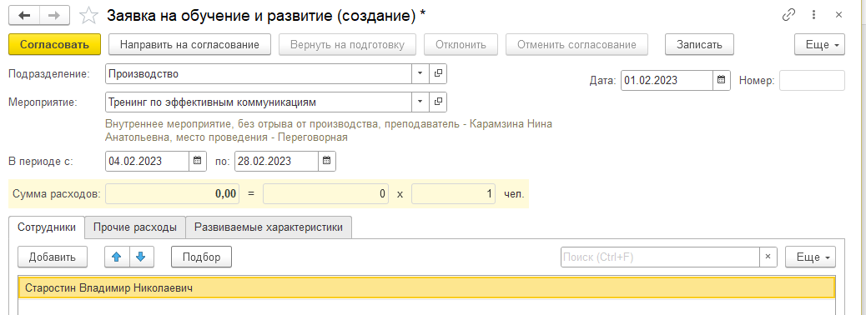Click Направить на согласование
This screenshot has width=866, height=315.
[x=189, y=45]
